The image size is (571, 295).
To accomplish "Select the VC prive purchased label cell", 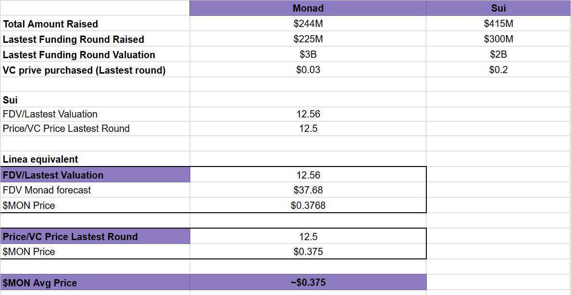I will (84, 70).
